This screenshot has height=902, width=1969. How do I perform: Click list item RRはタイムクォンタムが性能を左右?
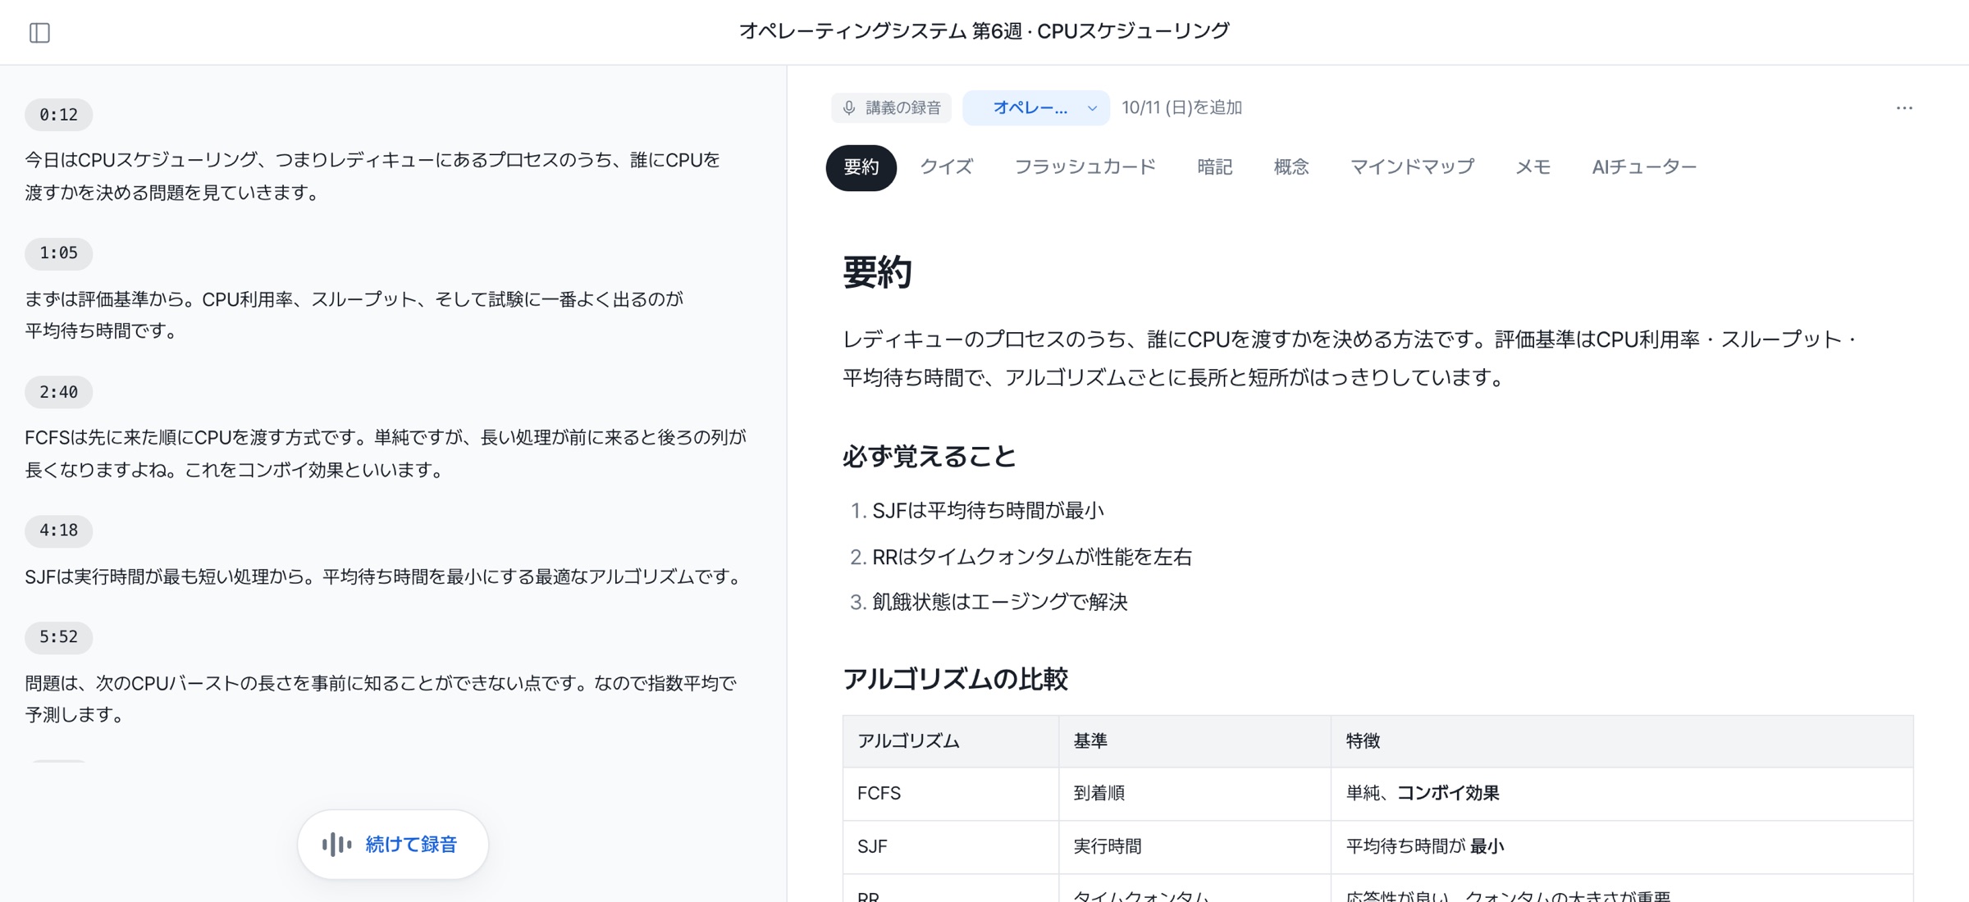click(1032, 557)
